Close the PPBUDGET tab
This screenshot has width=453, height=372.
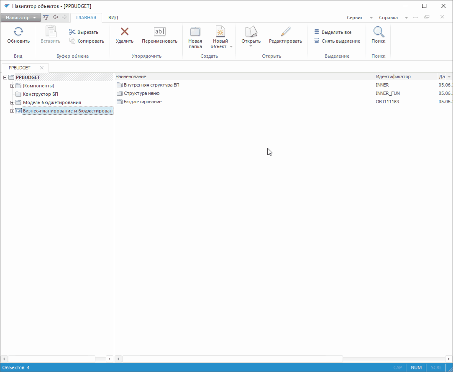[x=42, y=68]
